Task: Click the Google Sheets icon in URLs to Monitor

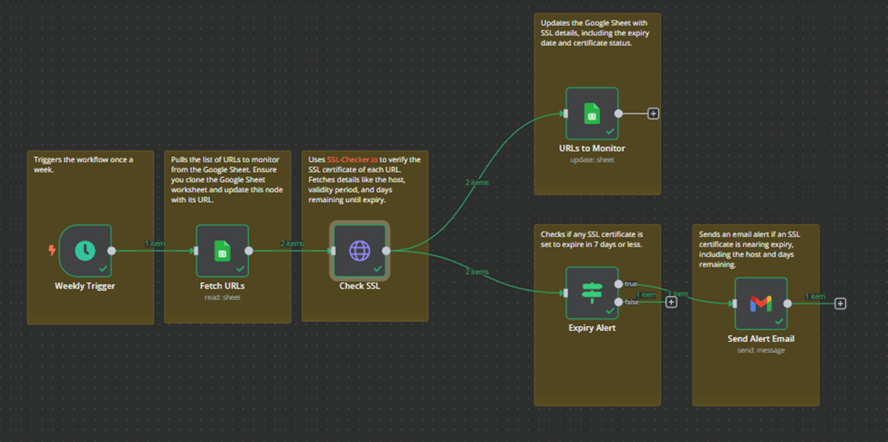Action: pyautogui.click(x=592, y=112)
